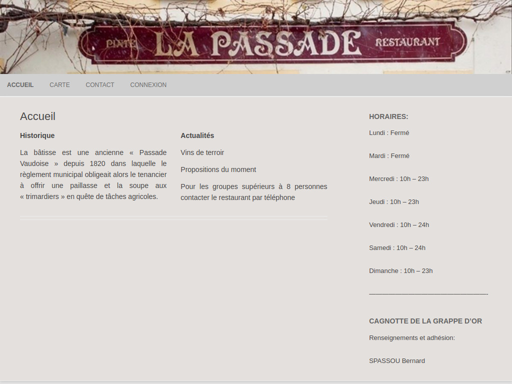Click the Lundi Fermé schedule entry

(x=389, y=132)
